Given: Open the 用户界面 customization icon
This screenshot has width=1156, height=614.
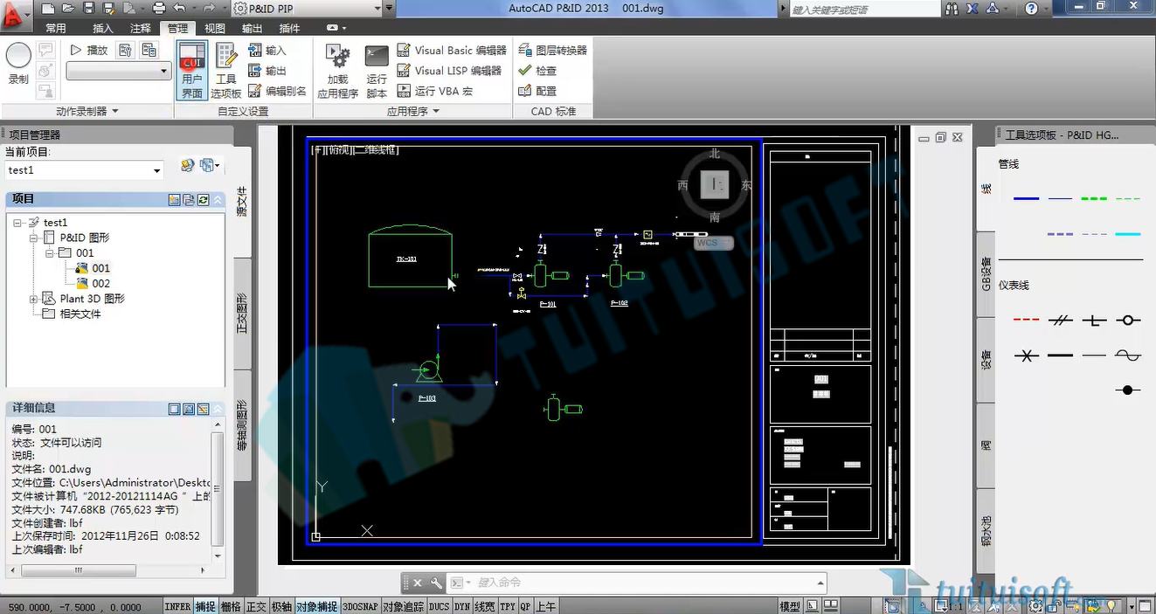Looking at the screenshot, I should pos(192,71).
